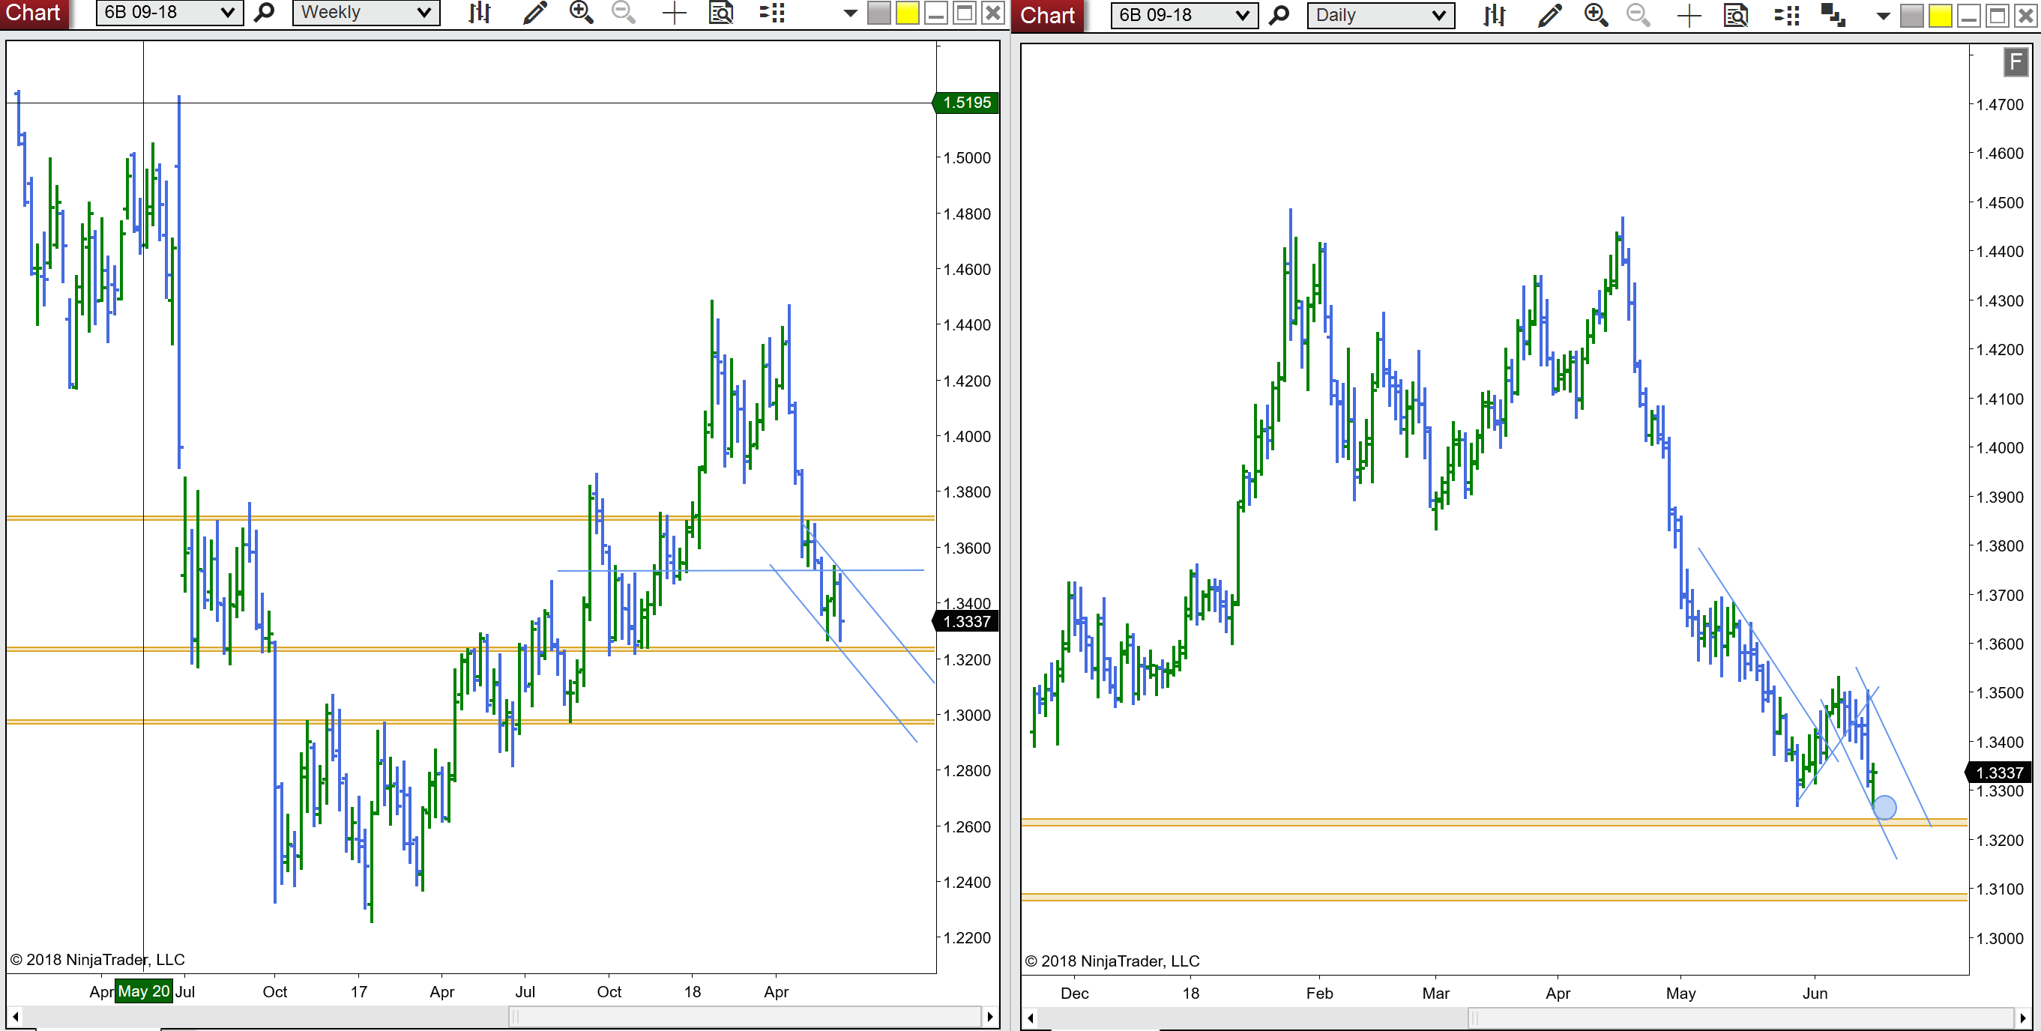Activate crosshair tool in Weekly chart
Viewport: 2041px width, 1031px height.
[x=674, y=13]
